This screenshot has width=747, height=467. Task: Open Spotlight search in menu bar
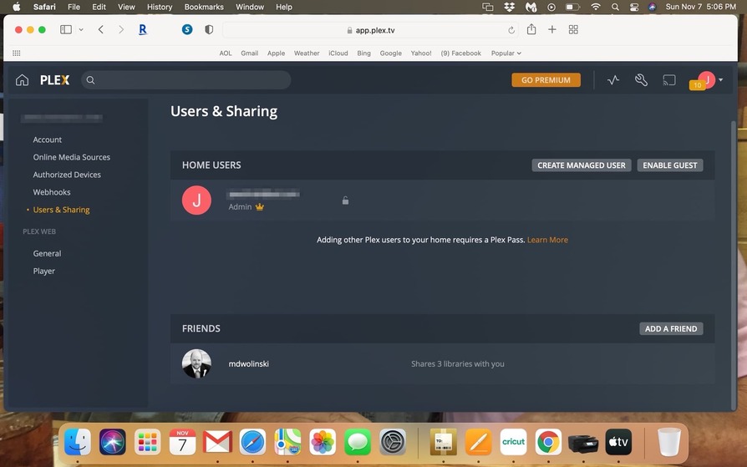(615, 7)
